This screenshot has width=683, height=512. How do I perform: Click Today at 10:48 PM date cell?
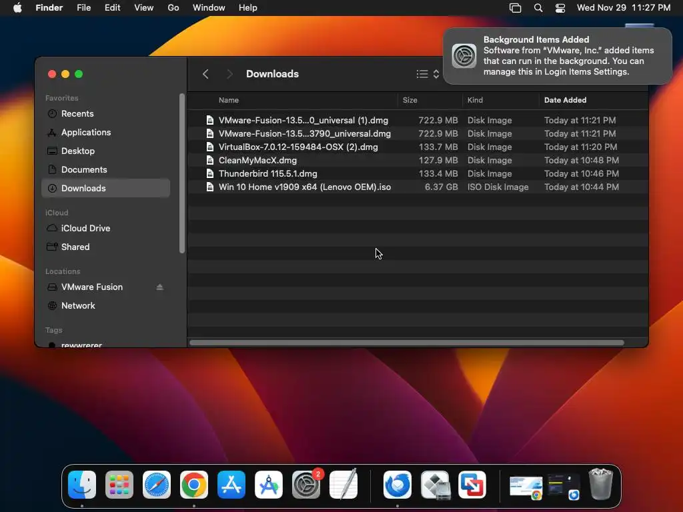pyautogui.click(x=582, y=160)
